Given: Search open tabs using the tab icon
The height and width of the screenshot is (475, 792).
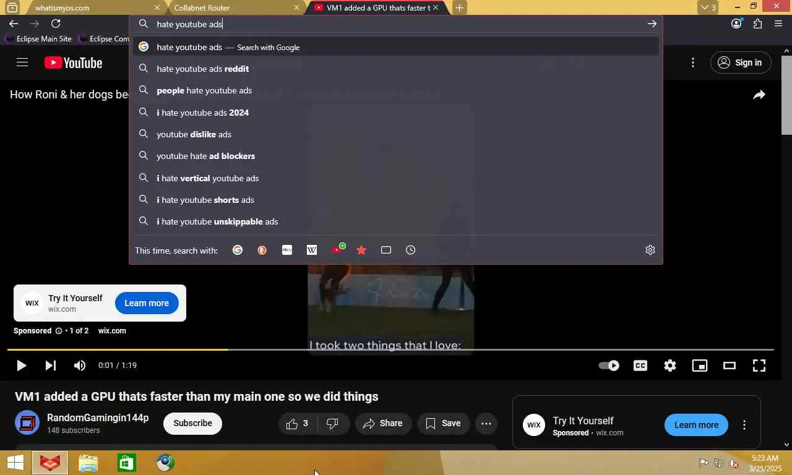Looking at the screenshot, I should coord(386,250).
